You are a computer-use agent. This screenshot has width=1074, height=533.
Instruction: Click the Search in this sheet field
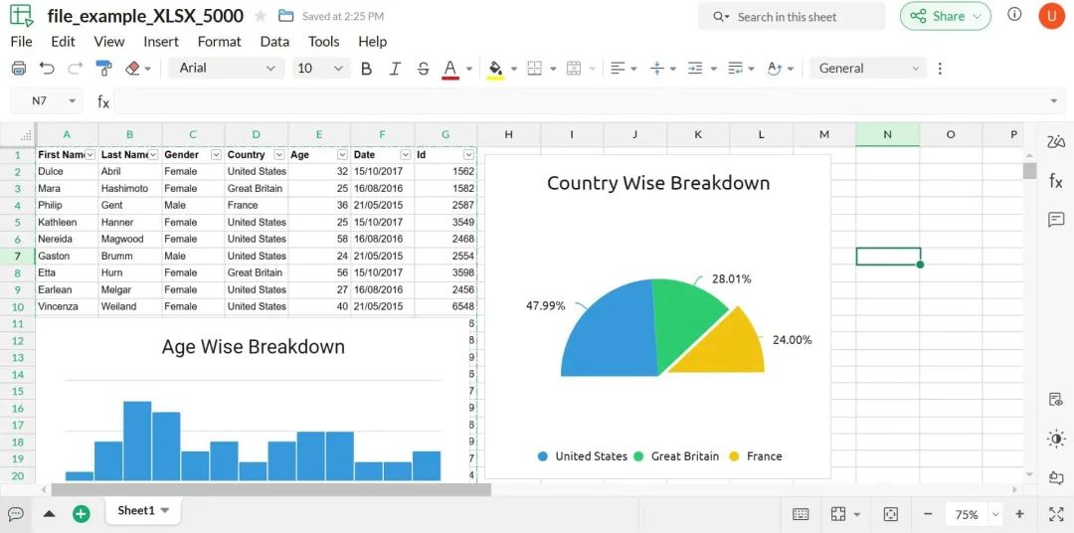(x=792, y=17)
